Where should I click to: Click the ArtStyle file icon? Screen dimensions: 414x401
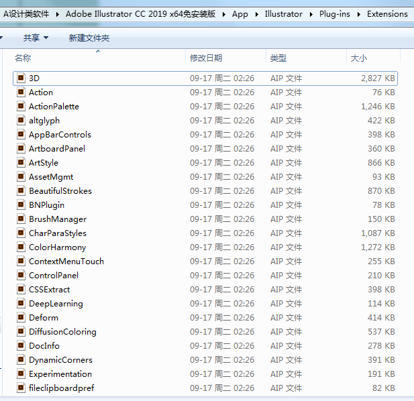click(x=21, y=162)
